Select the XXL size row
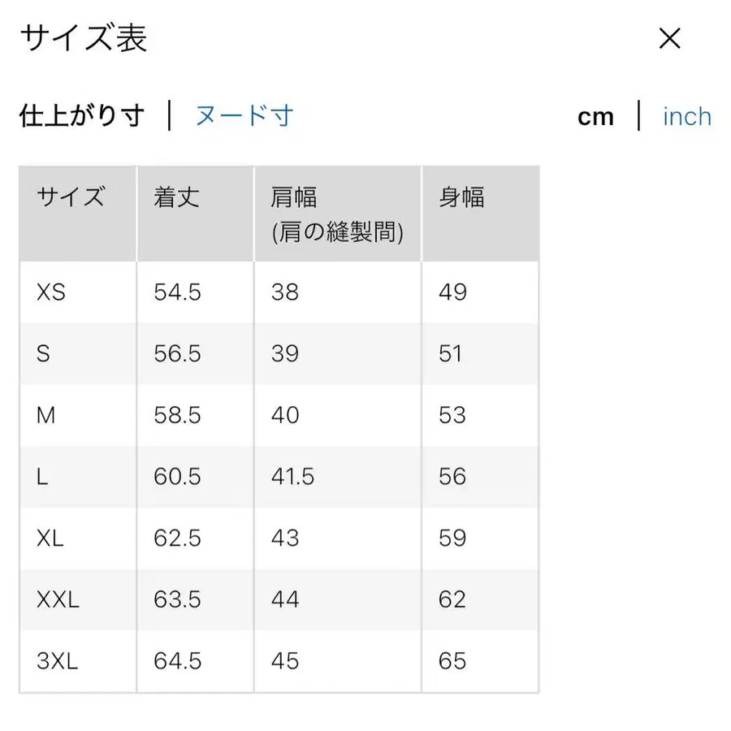This screenshot has height=731, width=731. tap(58, 599)
